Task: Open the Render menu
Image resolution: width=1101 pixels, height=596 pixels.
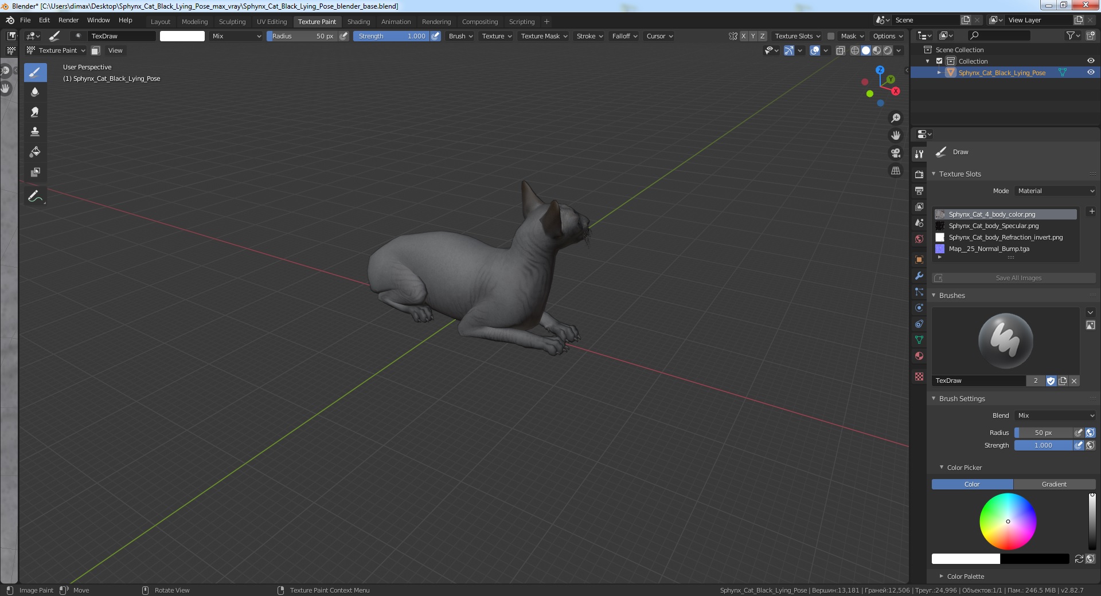Action: [68, 20]
